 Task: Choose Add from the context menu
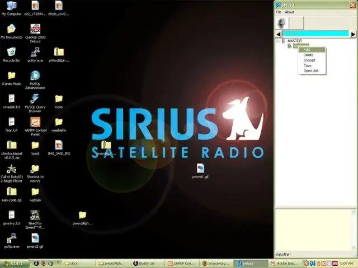[x=312, y=50]
